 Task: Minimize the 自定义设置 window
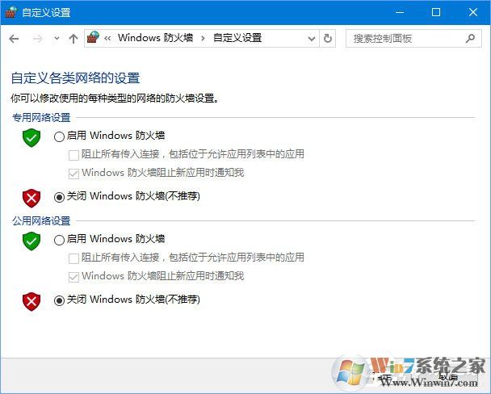pyautogui.click(x=400, y=12)
